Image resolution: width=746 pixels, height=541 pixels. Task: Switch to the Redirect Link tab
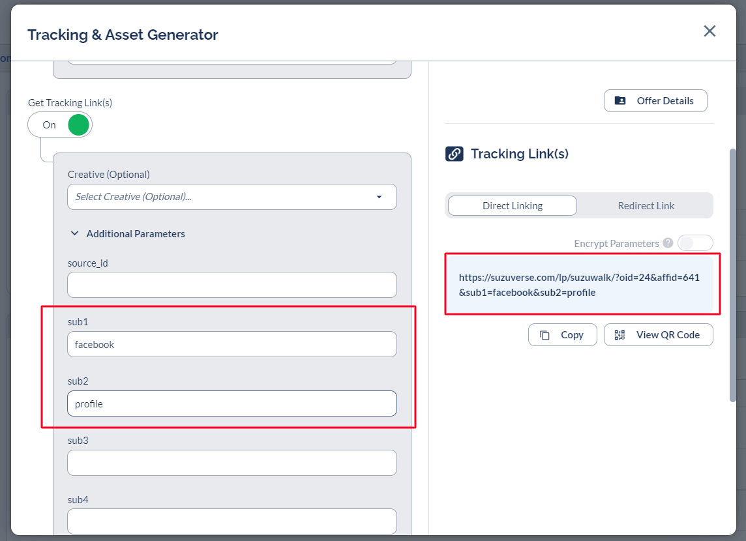646,206
